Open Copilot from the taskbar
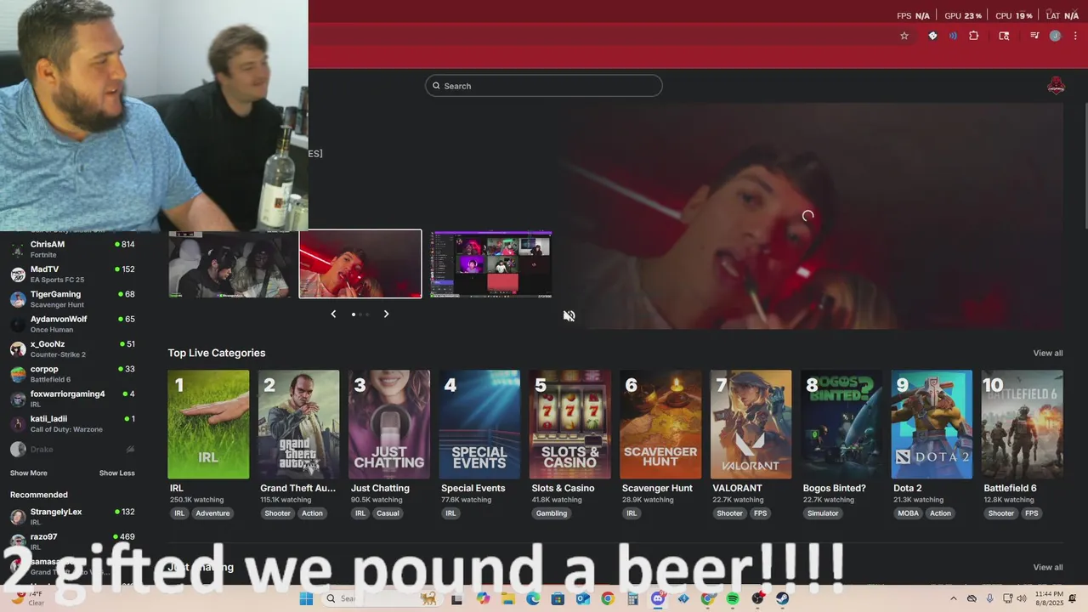The width and height of the screenshot is (1088, 612). (483, 598)
